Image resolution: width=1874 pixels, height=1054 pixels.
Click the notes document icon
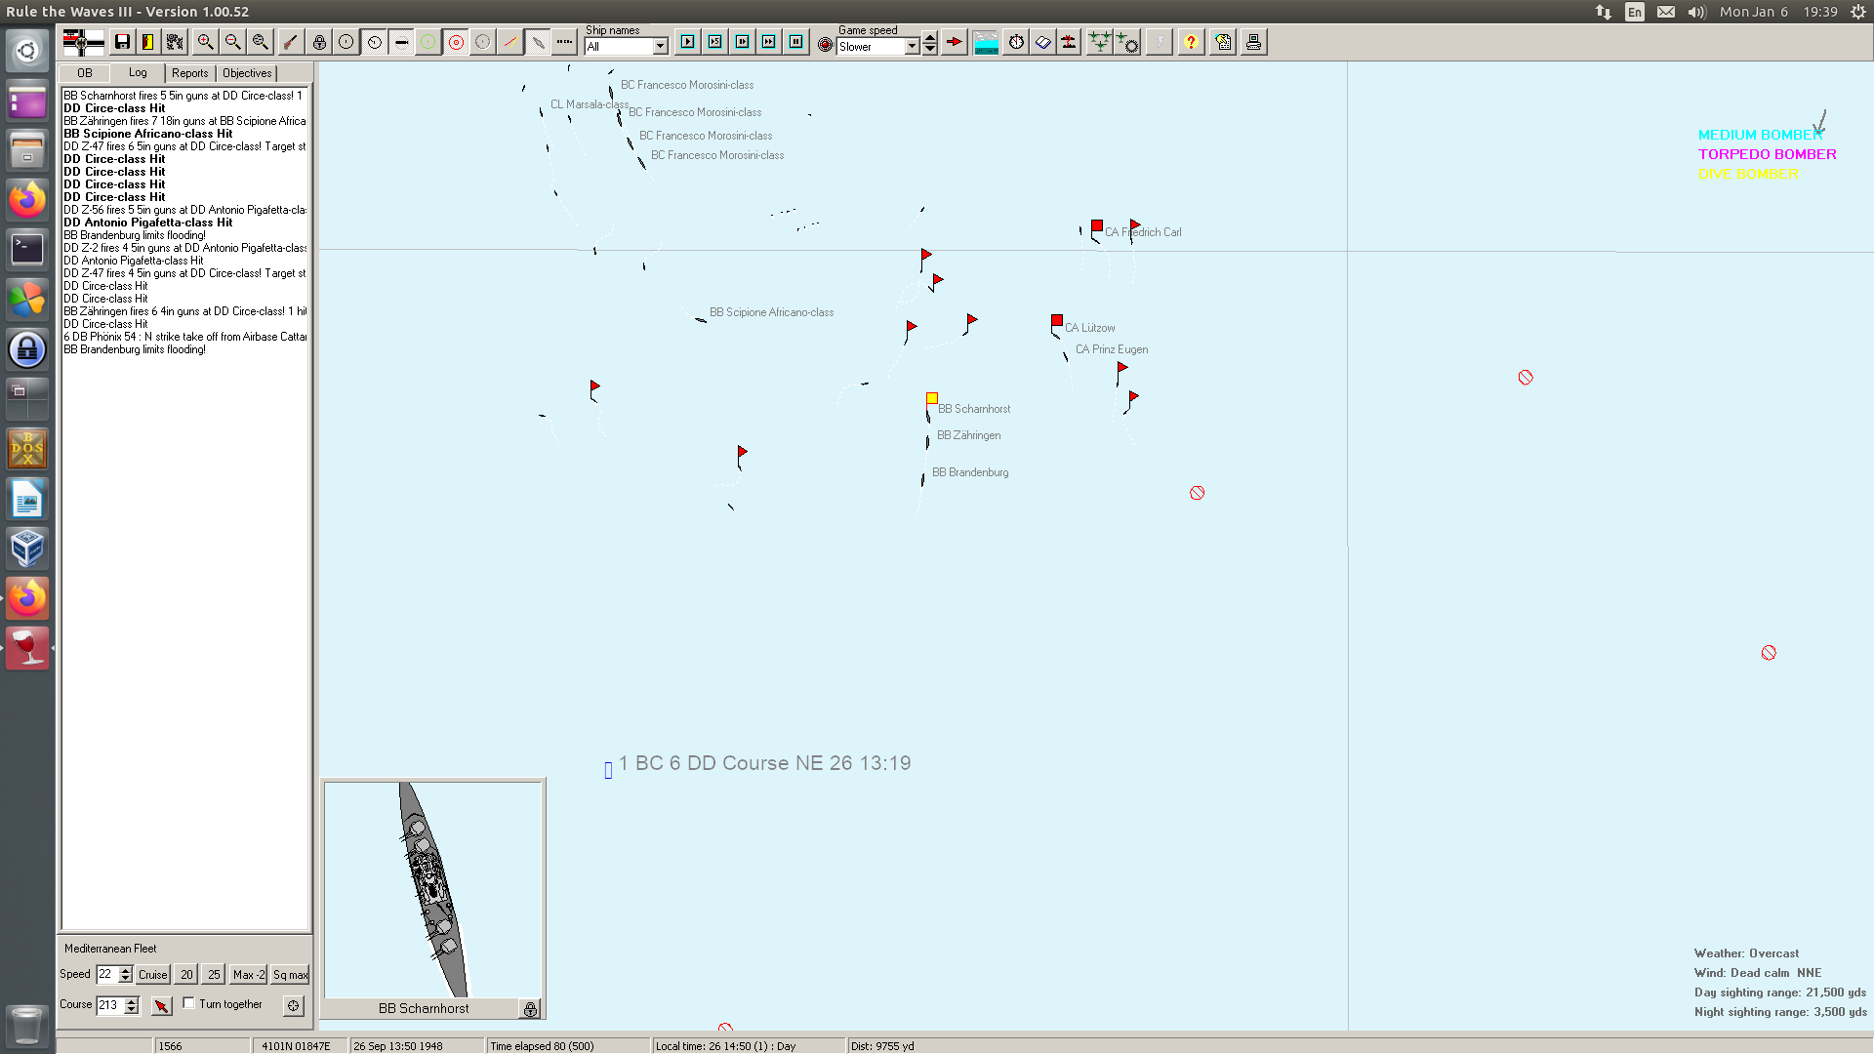1223,42
